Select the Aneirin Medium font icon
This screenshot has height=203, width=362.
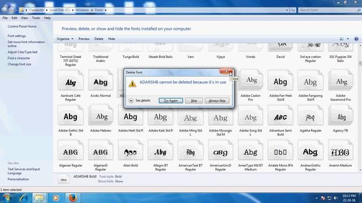point(341,151)
